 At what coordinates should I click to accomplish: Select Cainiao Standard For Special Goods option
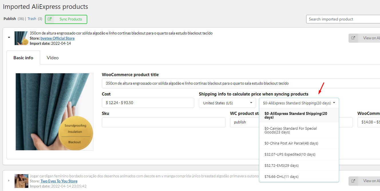point(299,130)
